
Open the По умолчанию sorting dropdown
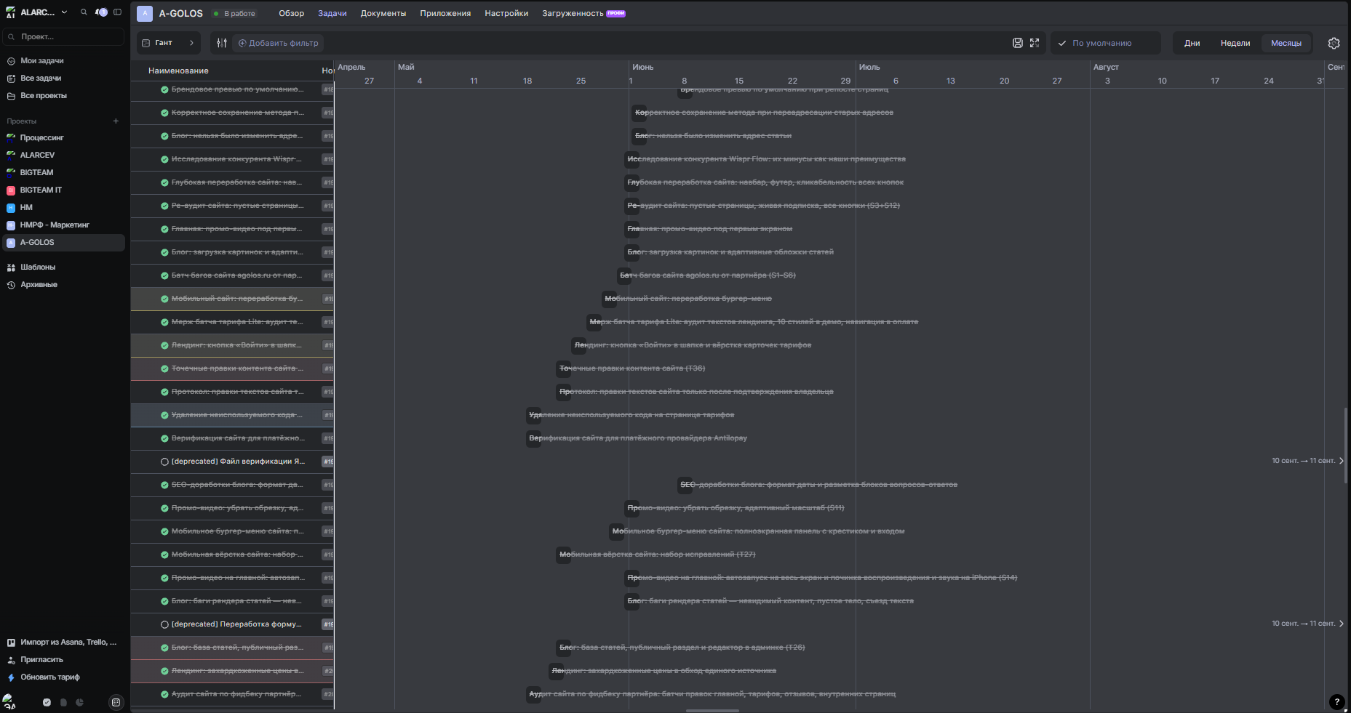[x=1105, y=43]
